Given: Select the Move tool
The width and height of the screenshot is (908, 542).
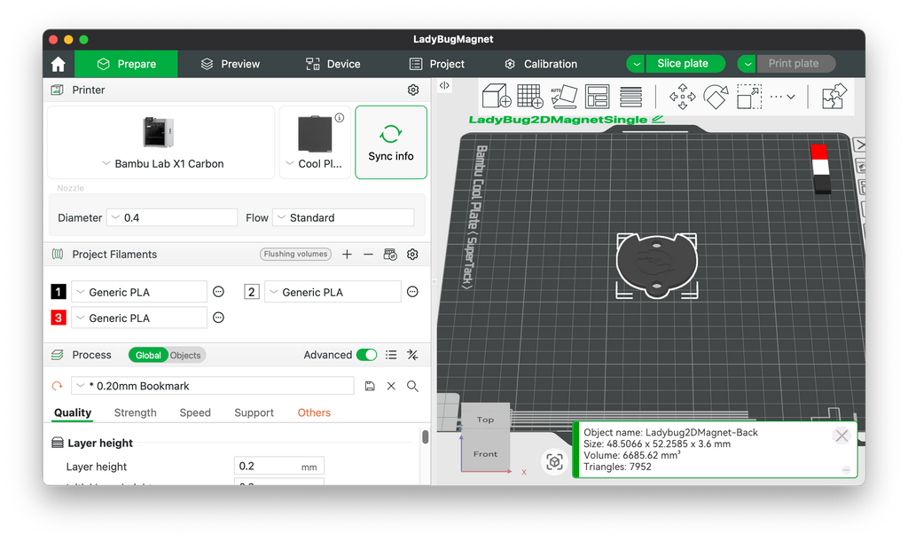Looking at the screenshot, I should coord(682,96).
